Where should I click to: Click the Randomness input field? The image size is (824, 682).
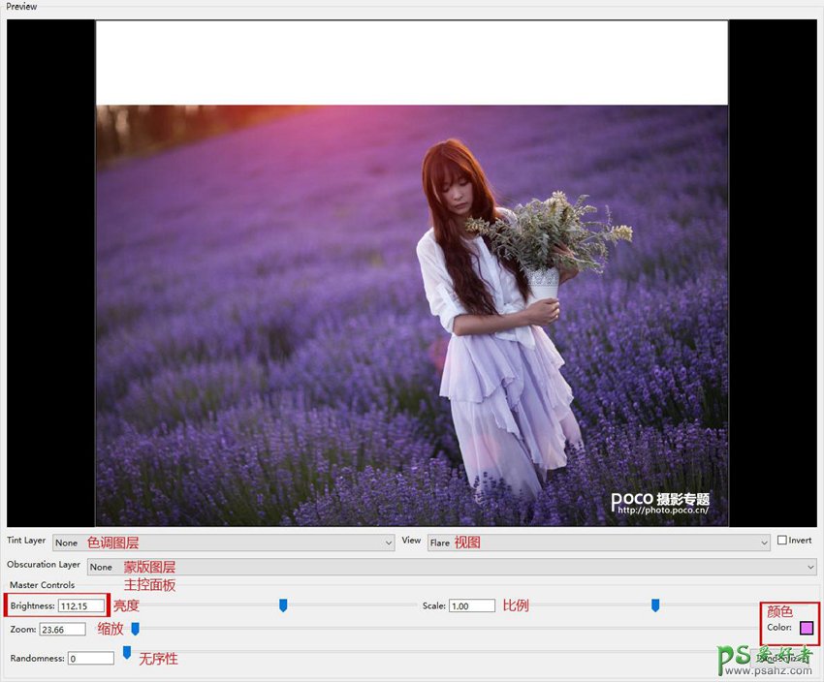click(91, 659)
